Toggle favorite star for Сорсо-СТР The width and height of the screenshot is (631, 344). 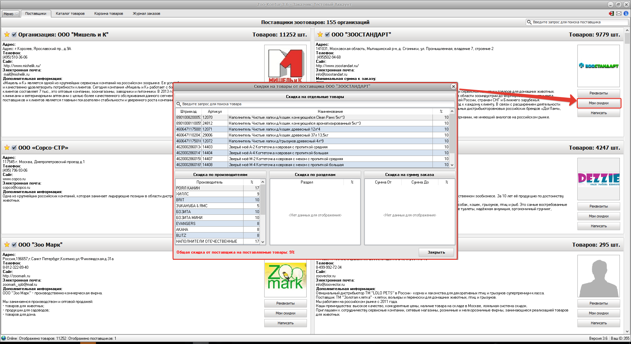pyautogui.click(x=7, y=148)
